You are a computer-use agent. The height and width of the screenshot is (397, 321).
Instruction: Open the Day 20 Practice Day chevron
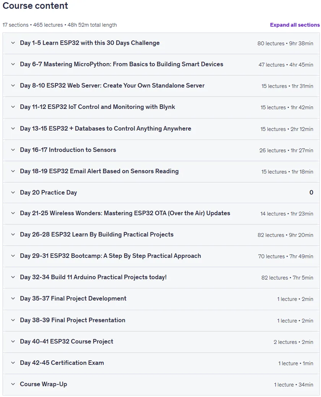pos(13,193)
